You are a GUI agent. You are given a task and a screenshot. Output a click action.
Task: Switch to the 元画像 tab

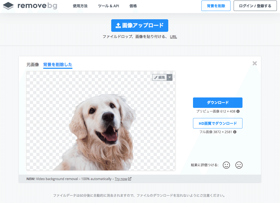[x=33, y=64]
